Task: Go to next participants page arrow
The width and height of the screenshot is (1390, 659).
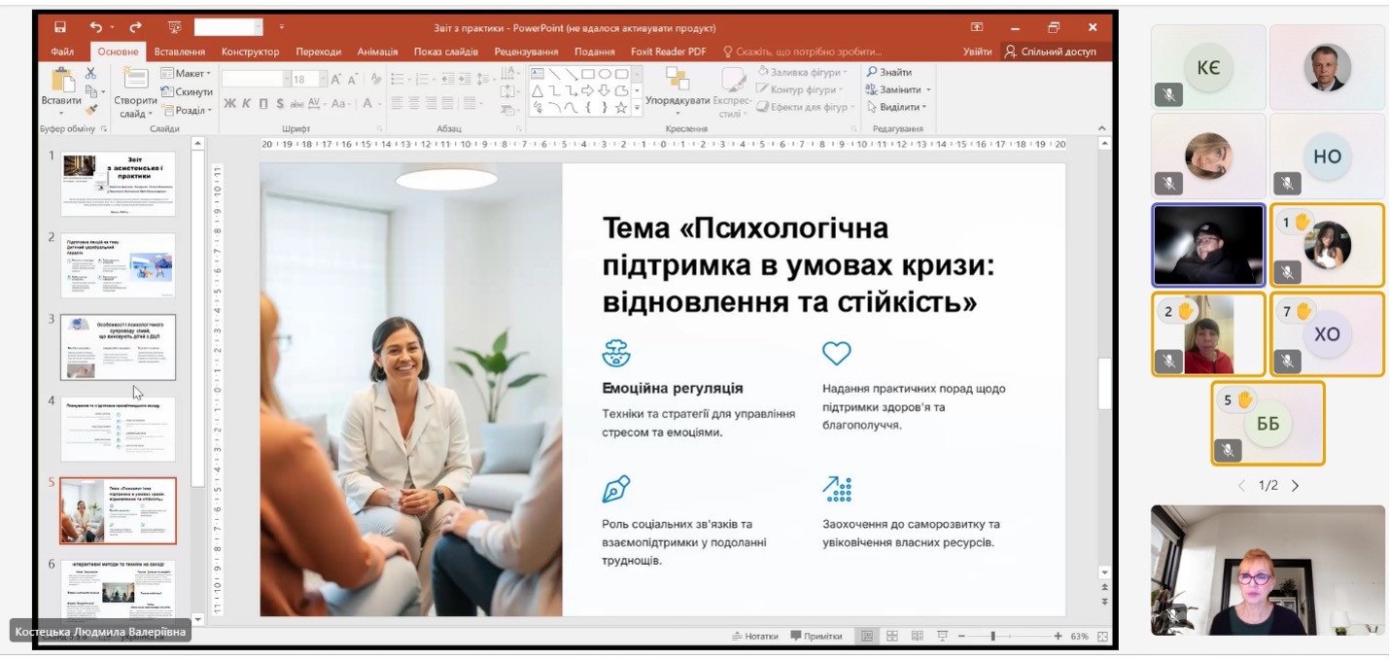Action: 1295,485
